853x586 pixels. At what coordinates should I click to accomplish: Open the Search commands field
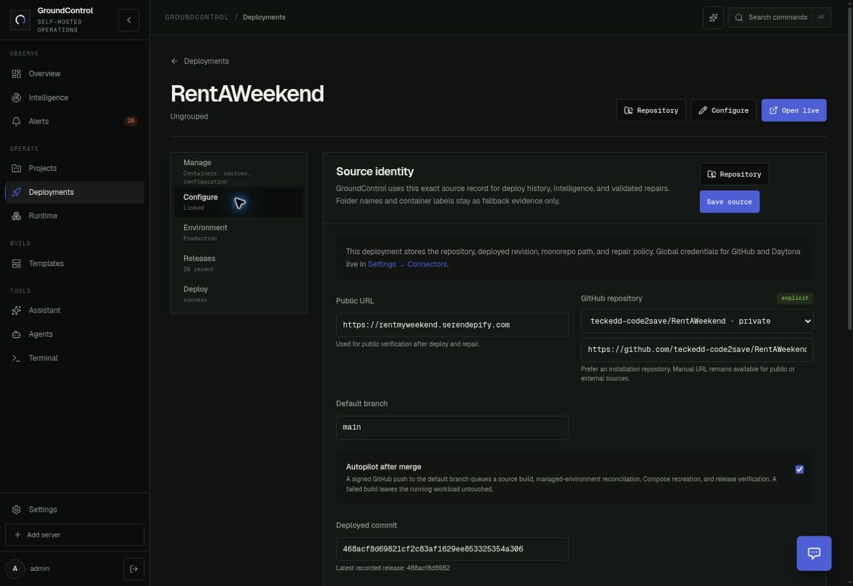(779, 18)
